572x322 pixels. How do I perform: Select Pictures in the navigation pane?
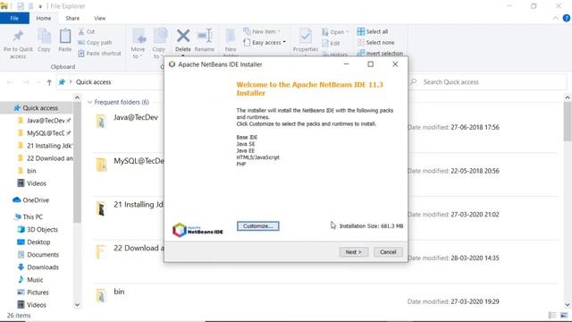coord(33,292)
